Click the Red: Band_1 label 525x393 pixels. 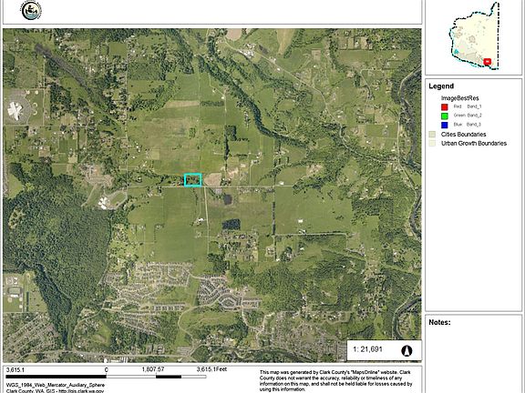468,106
